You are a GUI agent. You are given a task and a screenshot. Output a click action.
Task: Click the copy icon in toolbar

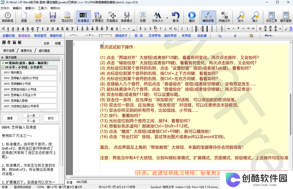coord(219,35)
